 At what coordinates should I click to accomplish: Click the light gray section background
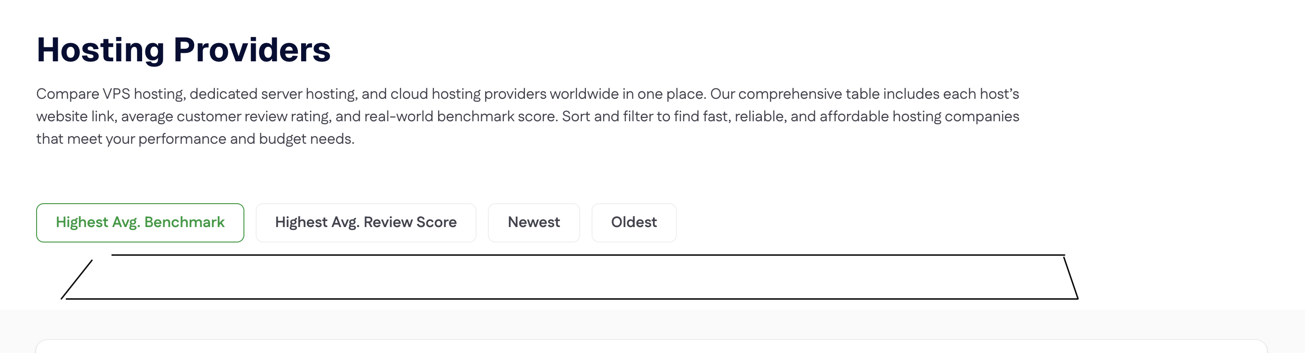point(652,324)
